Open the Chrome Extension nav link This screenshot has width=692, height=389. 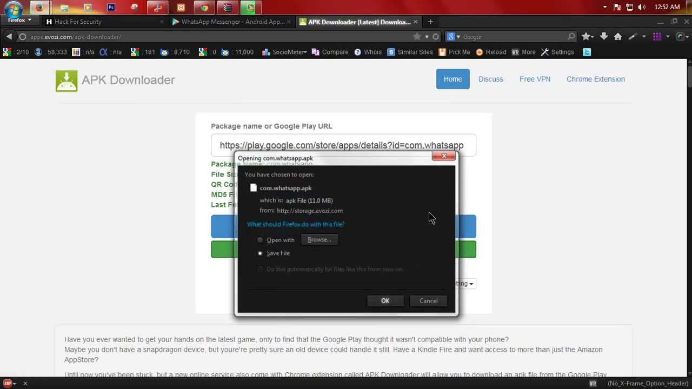595,79
